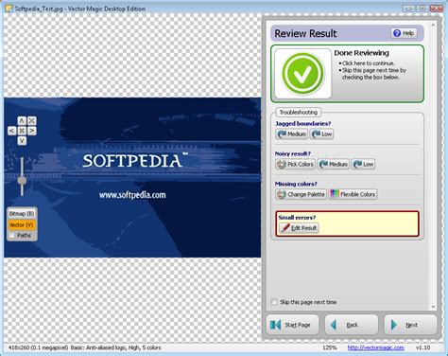The width and height of the screenshot is (448, 356).
Task: Click Edit Result pencil button
Action: click(x=299, y=228)
